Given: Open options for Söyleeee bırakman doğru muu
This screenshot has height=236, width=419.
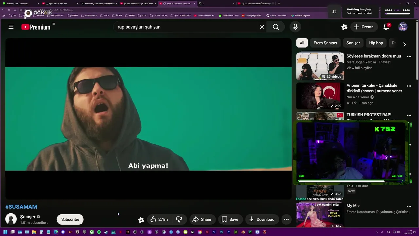Looking at the screenshot, I should pyautogui.click(x=409, y=57).
